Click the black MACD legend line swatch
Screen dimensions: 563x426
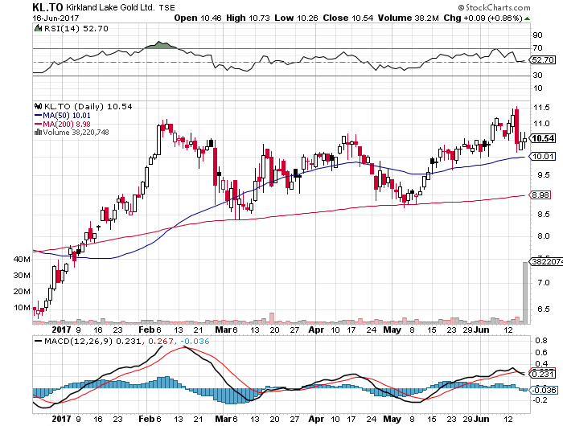click(38, 341)
